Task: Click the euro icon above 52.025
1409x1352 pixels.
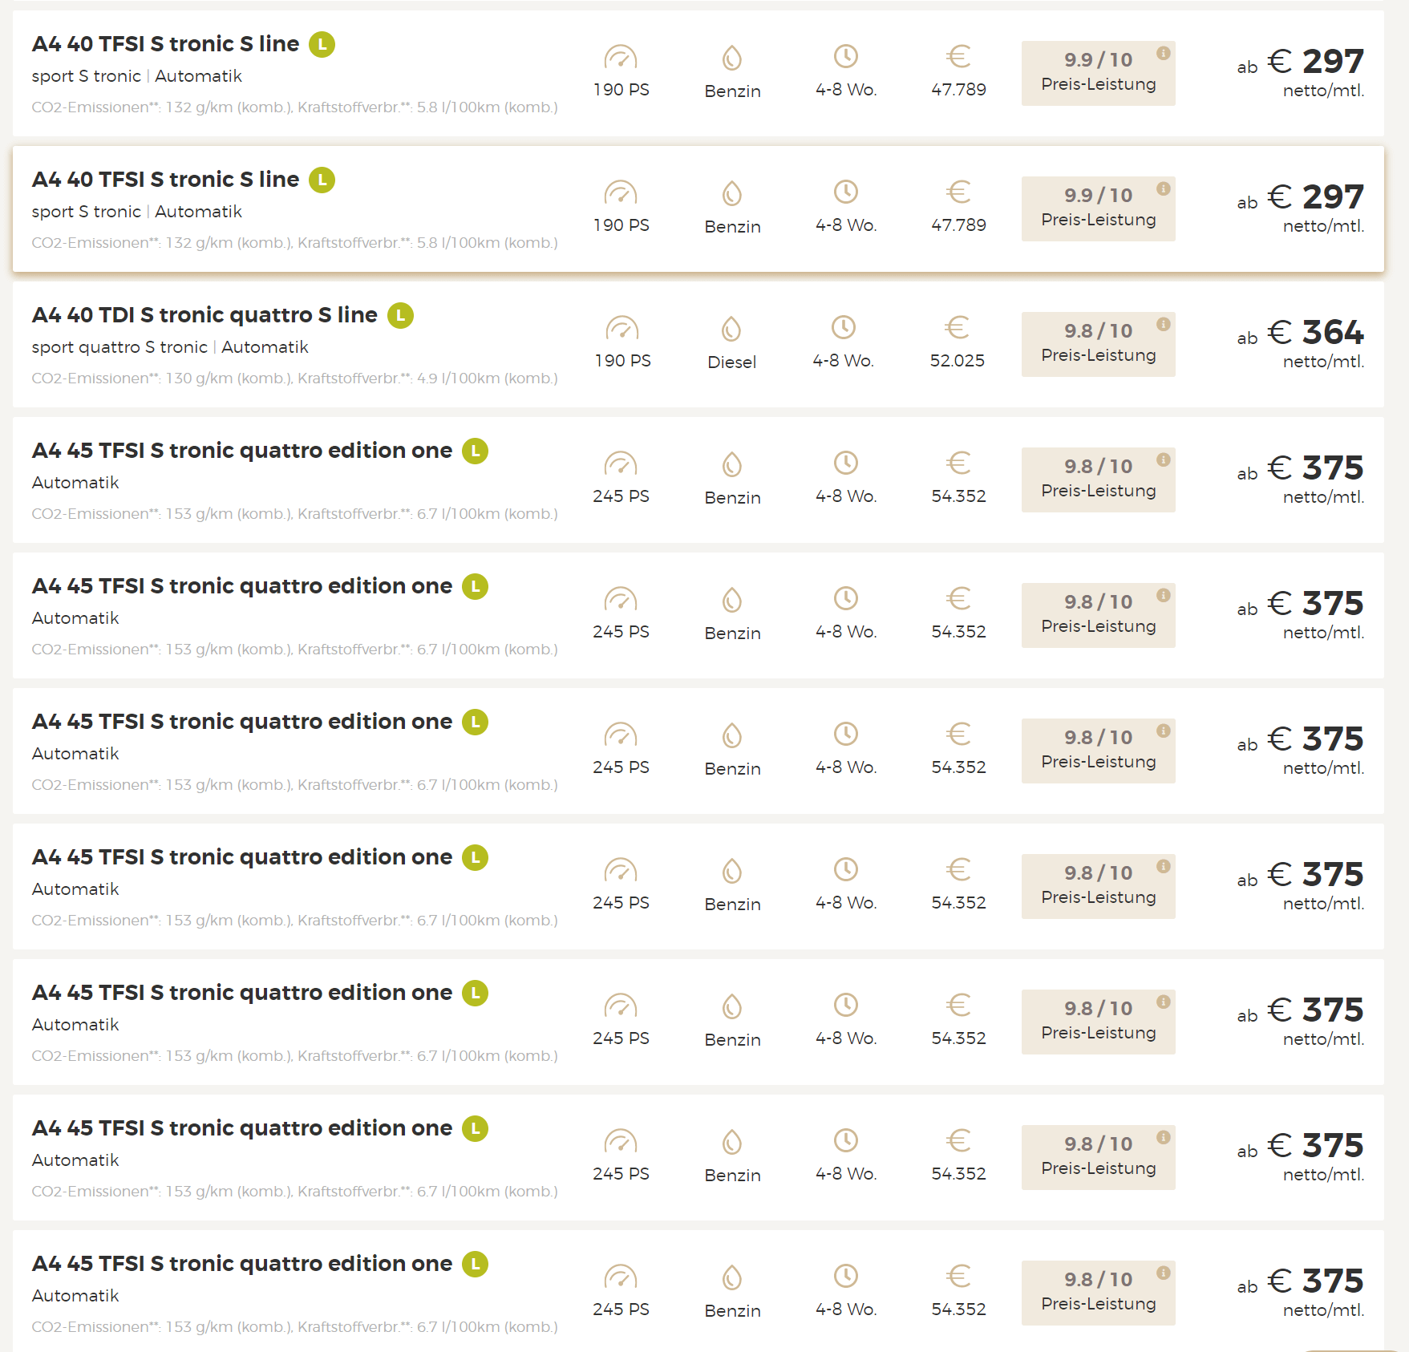Action: [x=957, y=327]
